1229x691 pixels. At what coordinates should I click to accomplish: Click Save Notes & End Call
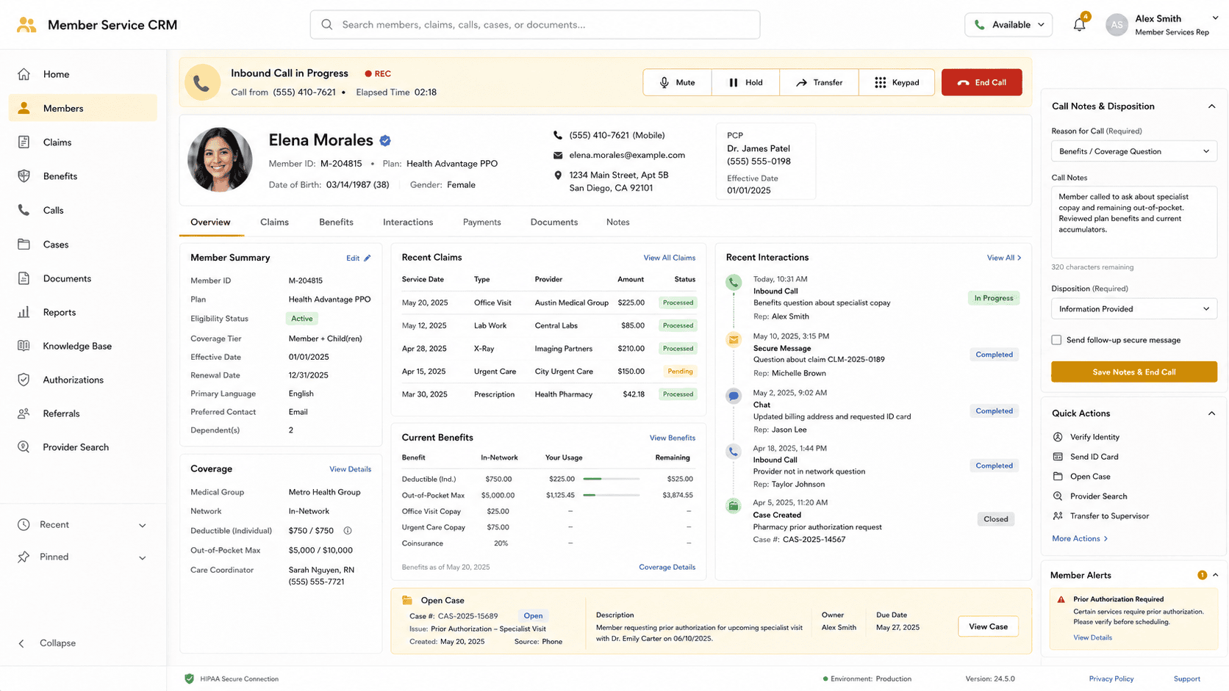1133,372
